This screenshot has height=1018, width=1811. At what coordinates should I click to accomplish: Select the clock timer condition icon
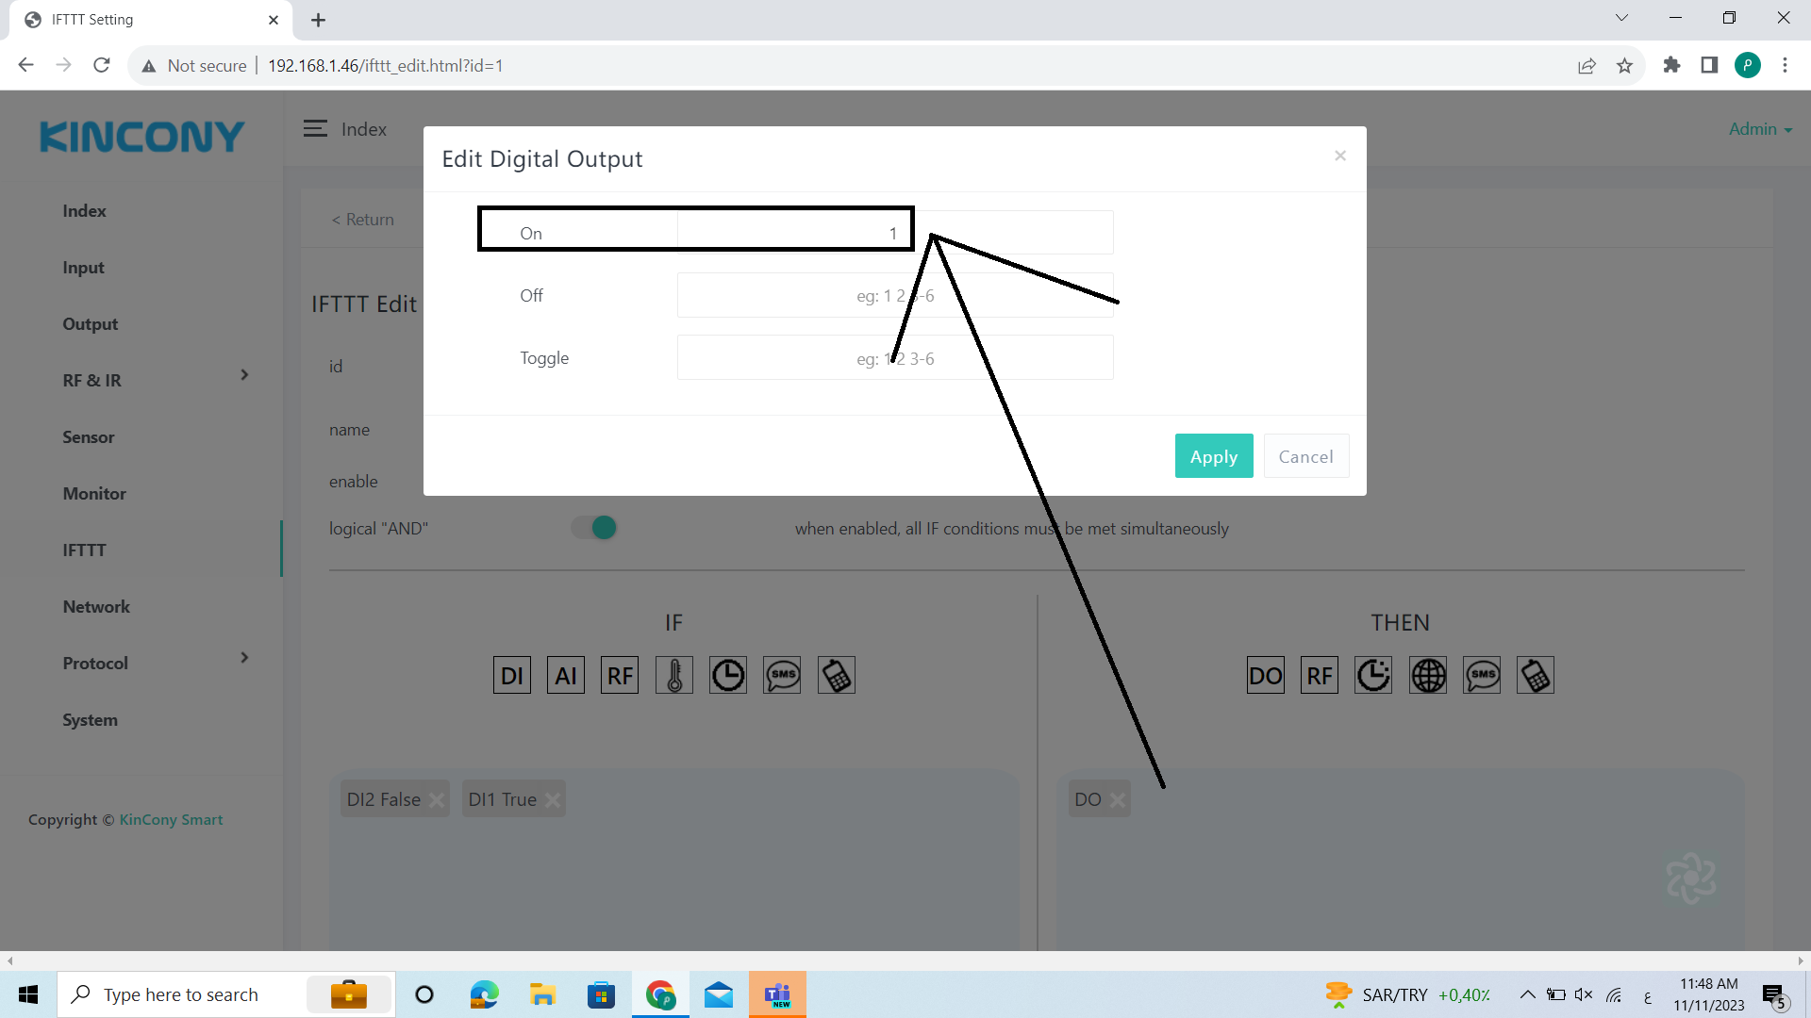727,675
